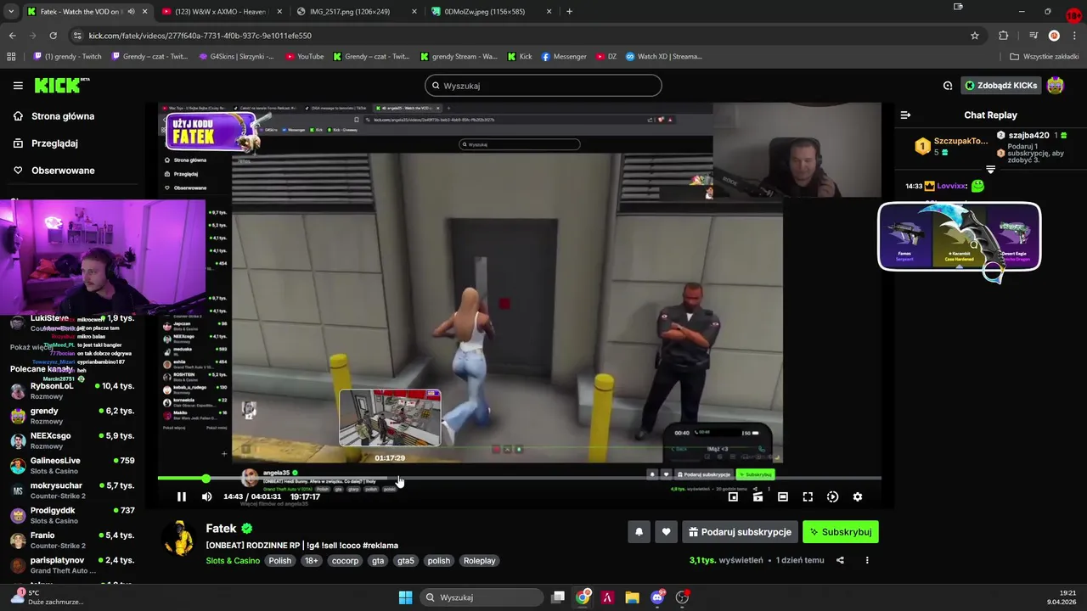Screen dimensions: 1087x611
Task: Open Obserwowane in the sidebar
Action: [x=63, y=171]
